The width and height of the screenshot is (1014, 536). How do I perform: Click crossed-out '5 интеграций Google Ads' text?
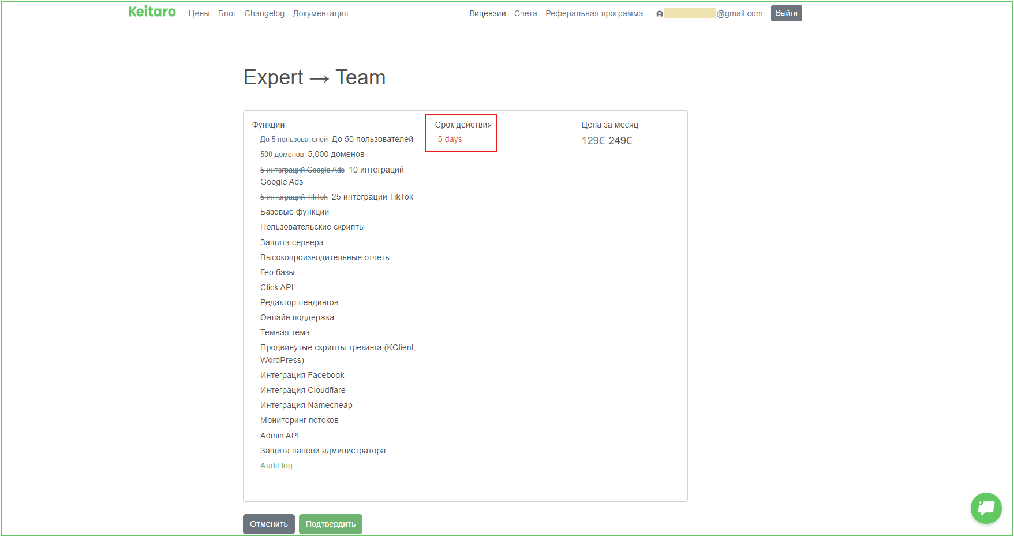(302, 170)
